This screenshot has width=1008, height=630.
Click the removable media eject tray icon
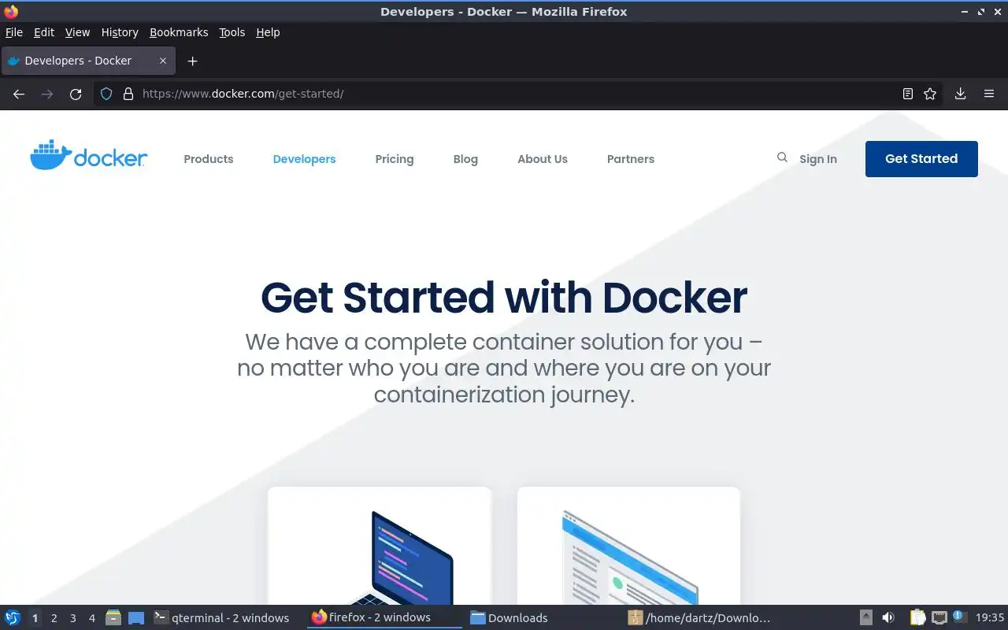click(x=865, y=617)
